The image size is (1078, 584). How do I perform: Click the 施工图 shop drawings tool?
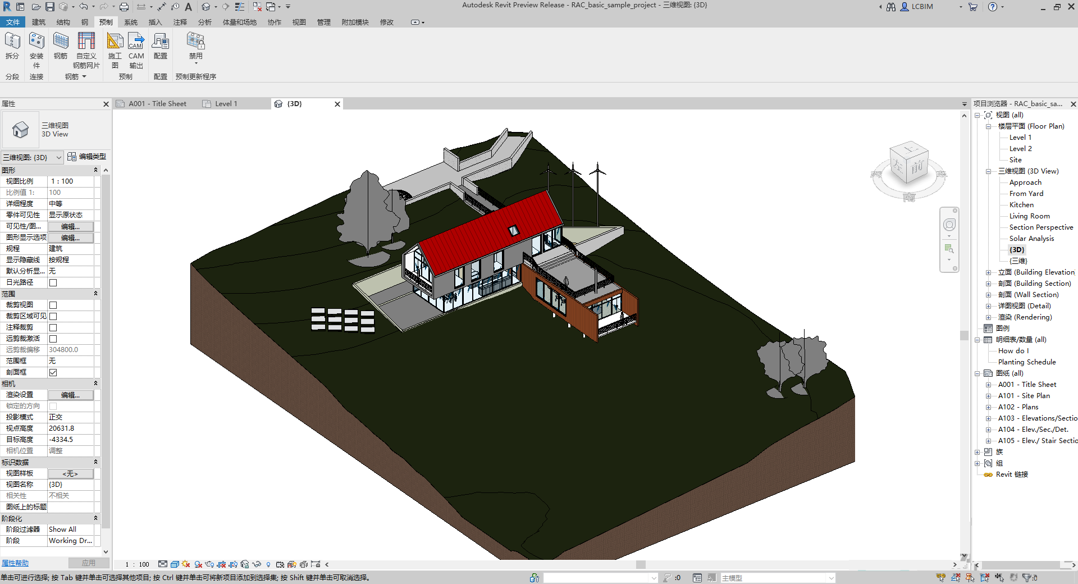pyautogui.click(x=115, y=50)
